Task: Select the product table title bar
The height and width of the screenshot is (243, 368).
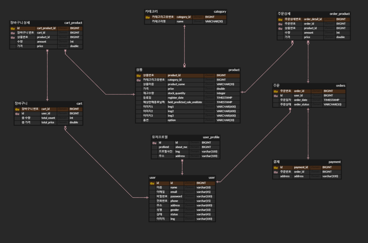Action: [x=186, y=70]
